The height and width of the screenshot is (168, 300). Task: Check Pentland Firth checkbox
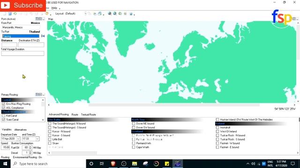(134, 143)
